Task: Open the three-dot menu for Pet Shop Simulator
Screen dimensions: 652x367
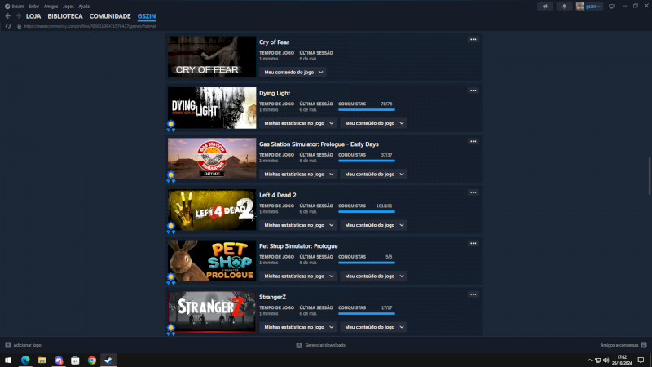Action: [474, 243]
